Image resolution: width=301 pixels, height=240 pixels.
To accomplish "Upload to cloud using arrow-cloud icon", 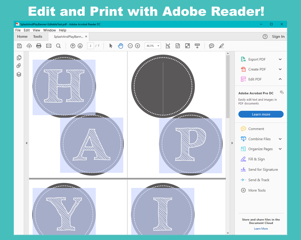I will point(29,46).
